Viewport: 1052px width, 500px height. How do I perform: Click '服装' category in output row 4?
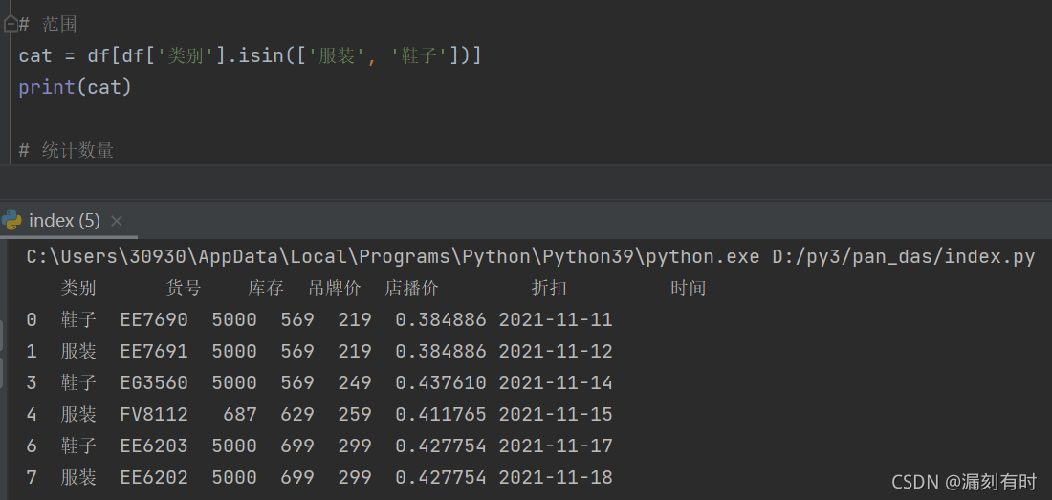pyautogui.click(x=78, y=414)
